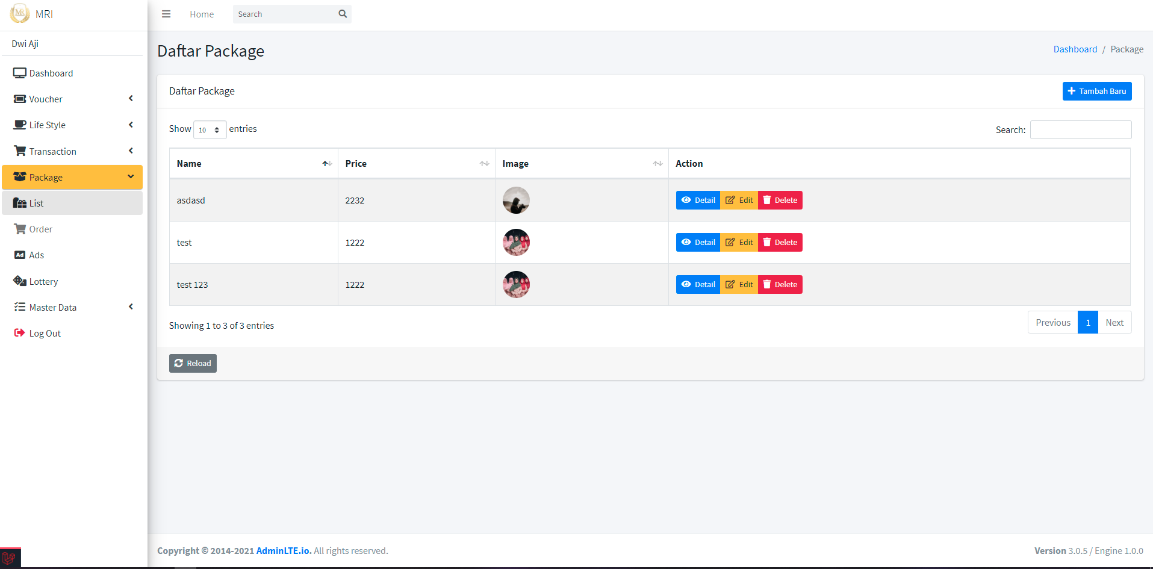
Task: Click the Package box icon
Action: 20,177
